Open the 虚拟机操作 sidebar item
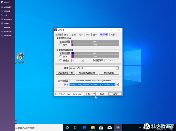Viewport: 176px width, 131px height. point(6,7)
